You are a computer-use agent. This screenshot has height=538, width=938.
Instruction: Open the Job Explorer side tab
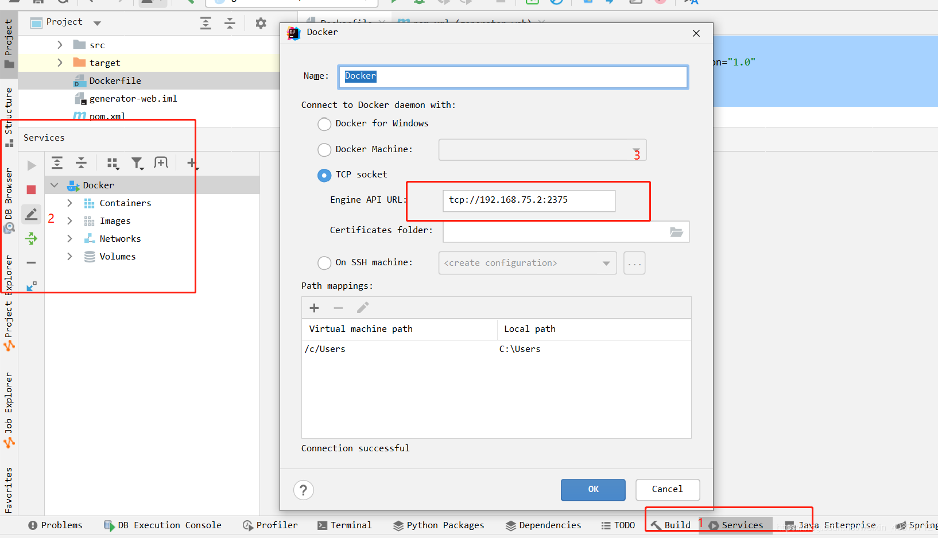(x=9, y=410)
